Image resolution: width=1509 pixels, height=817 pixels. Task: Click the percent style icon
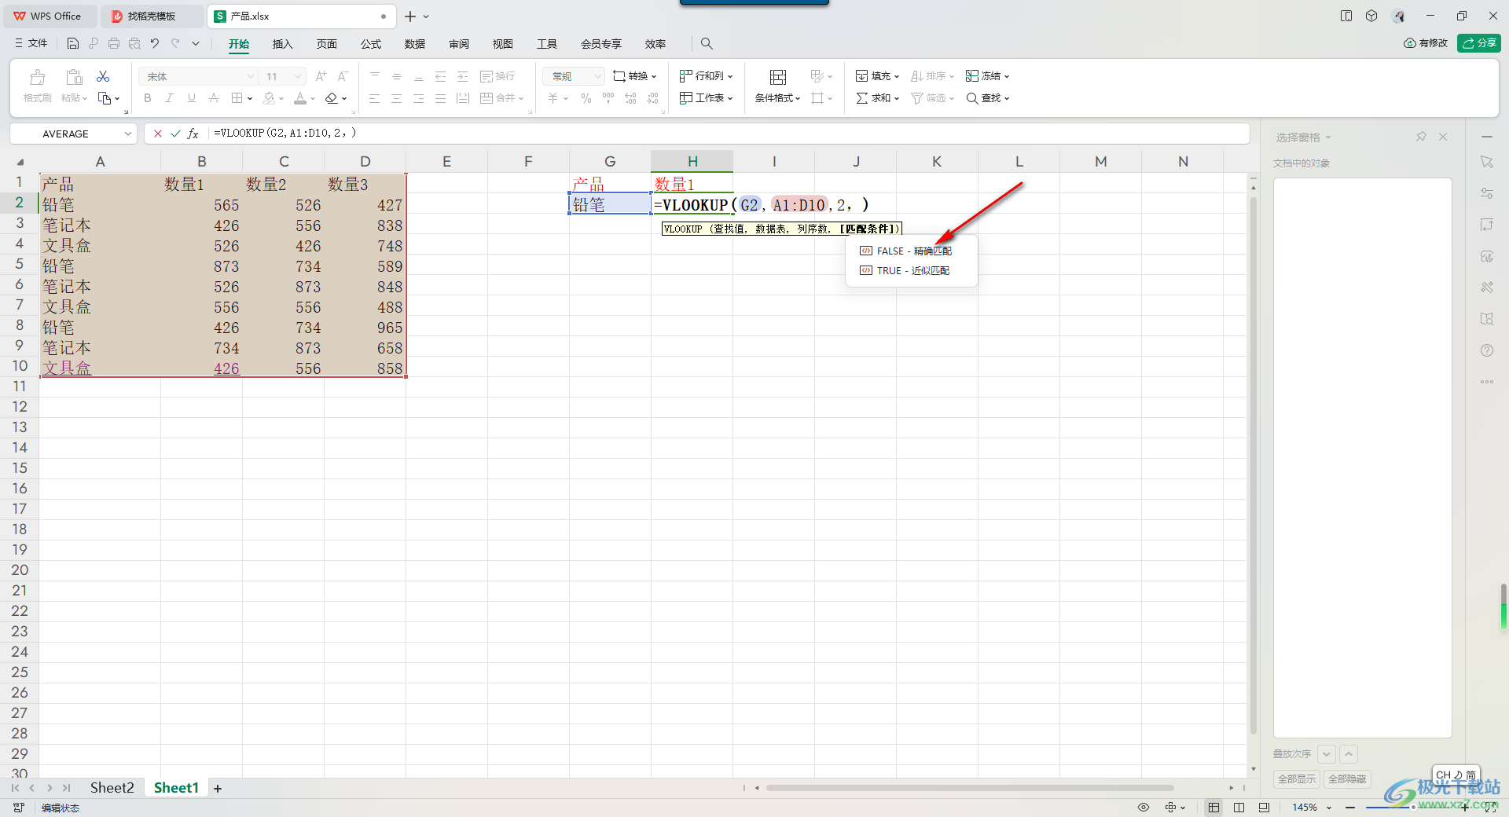tap(586, 98)
